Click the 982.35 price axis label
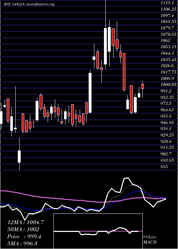 pyautogui.click(x=167, y=97)
